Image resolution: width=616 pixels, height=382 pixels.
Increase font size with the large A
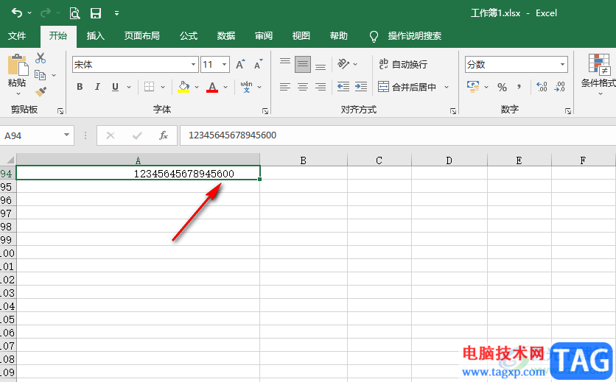coord(240,64)
